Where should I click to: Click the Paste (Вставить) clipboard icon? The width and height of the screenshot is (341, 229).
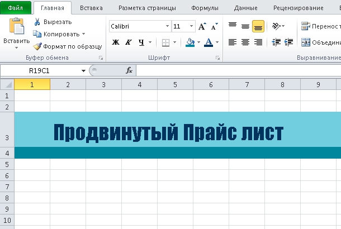click(17, 27)
